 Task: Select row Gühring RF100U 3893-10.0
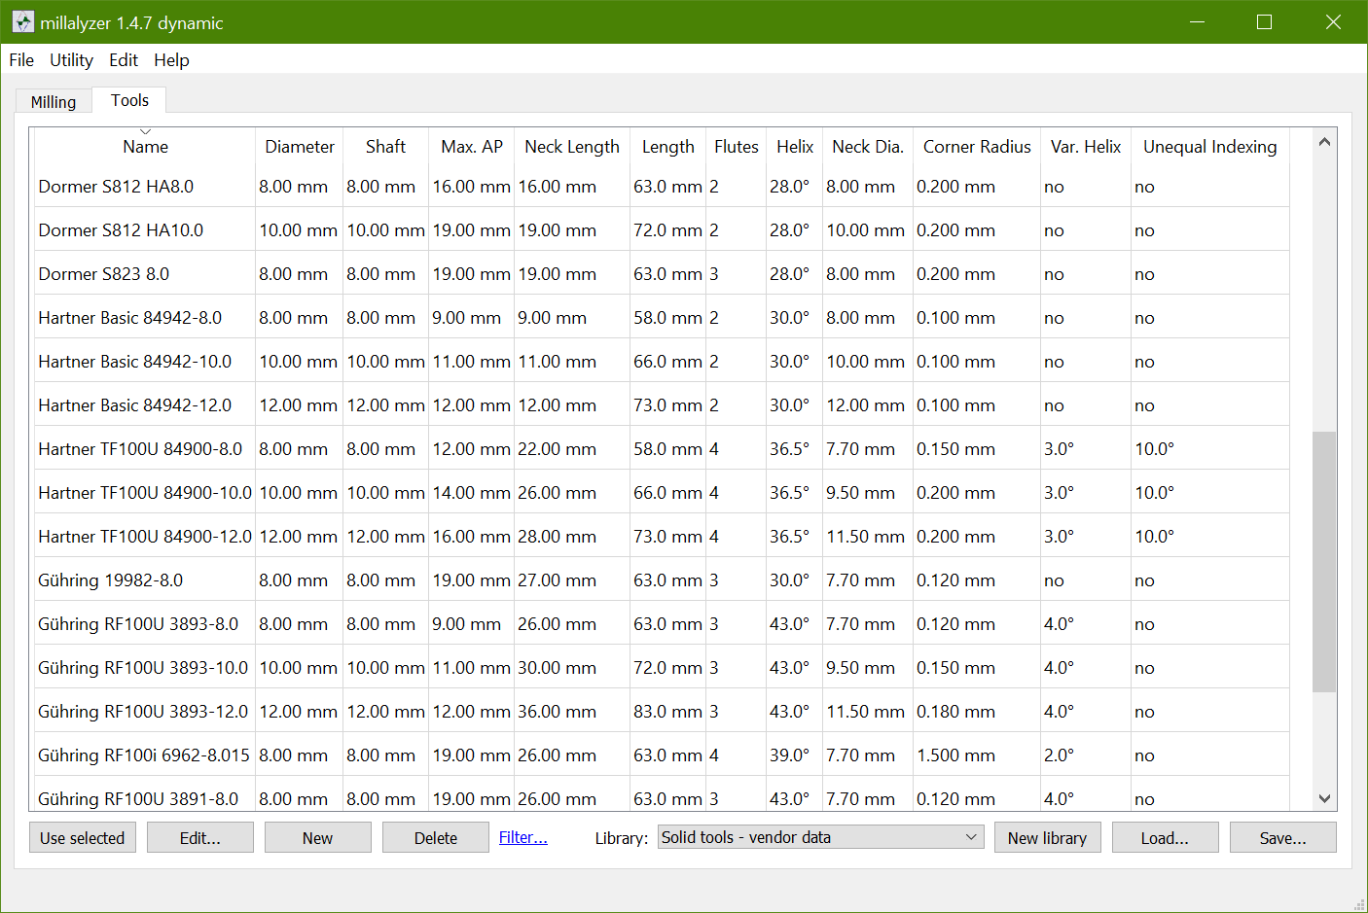pos(662,667)
